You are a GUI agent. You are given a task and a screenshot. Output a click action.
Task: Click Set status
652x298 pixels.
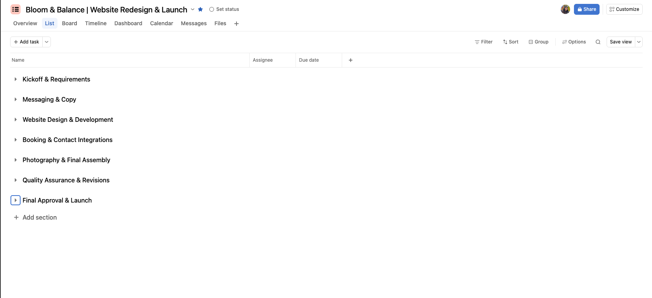(224, 9)
